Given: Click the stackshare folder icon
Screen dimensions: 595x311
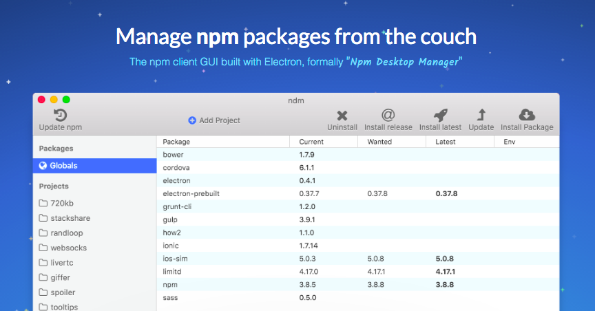Looking at the screenshot, I should pos(43,217).
